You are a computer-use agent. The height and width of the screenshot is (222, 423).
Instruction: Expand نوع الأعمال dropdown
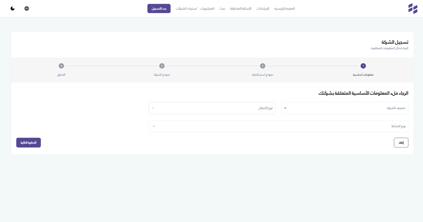(212, 108)
